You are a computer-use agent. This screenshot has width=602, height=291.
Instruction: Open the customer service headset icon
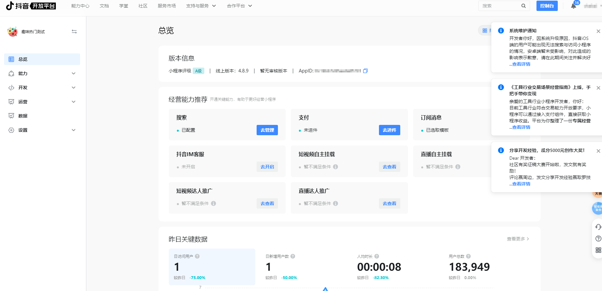pos(598,227)
